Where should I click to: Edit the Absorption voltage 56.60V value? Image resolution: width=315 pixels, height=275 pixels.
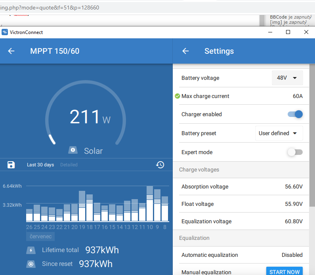coord(294,186)
